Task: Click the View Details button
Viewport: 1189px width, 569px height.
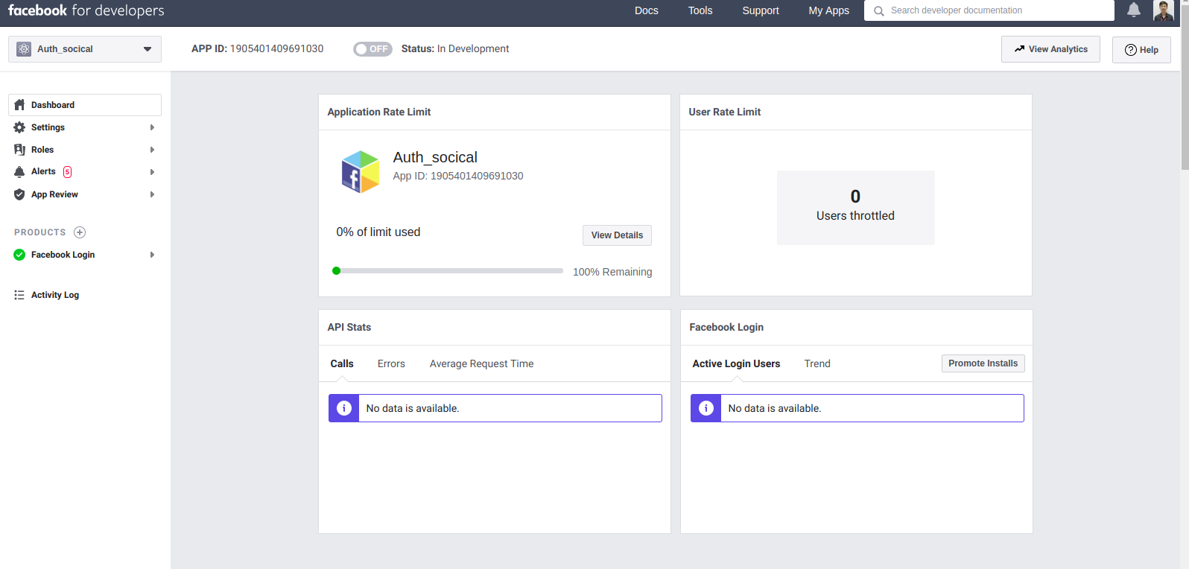Action: [x=617, y=235]
